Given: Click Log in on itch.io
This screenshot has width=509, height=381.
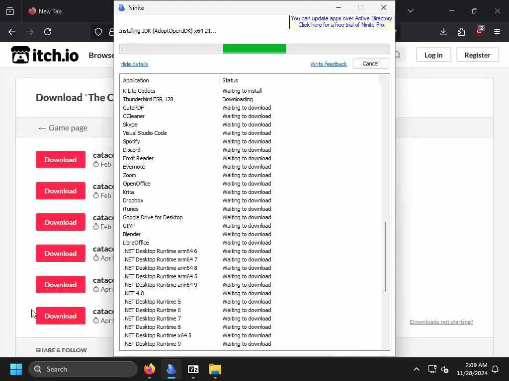Looking at the screenshot, I should click(x=433, y=55).
